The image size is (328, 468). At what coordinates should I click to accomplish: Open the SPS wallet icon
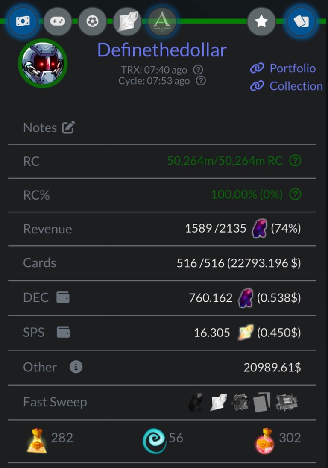(x=63, y=332)
